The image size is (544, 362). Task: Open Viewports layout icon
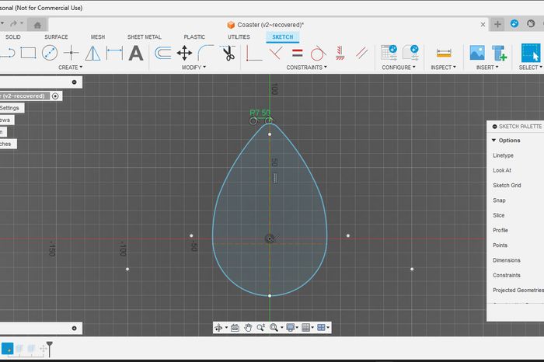point(321,327)
